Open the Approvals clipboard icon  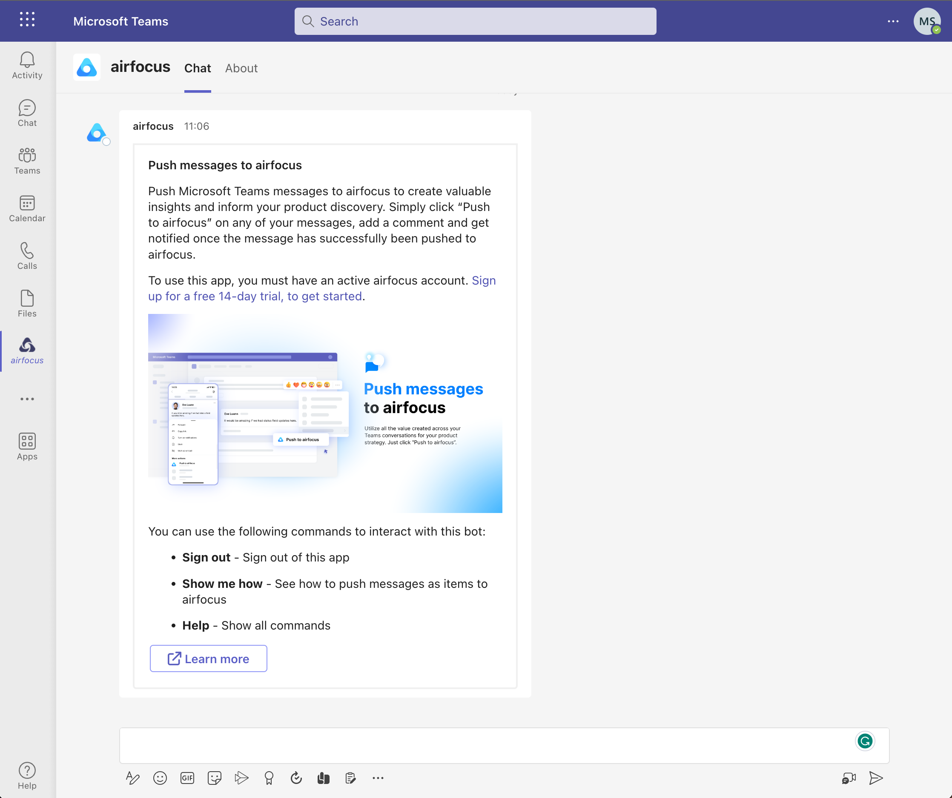click(350, 778)
